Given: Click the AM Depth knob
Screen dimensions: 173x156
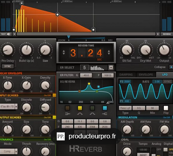Looking at the screenshot, I should (127, 129).
